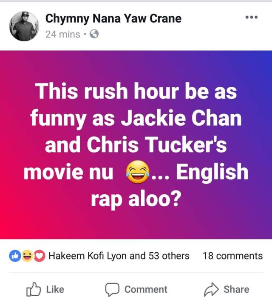Click the blue like reaction icon
Image resolution: width=272 pixels, height=297 pixels.
coord(15,256)
